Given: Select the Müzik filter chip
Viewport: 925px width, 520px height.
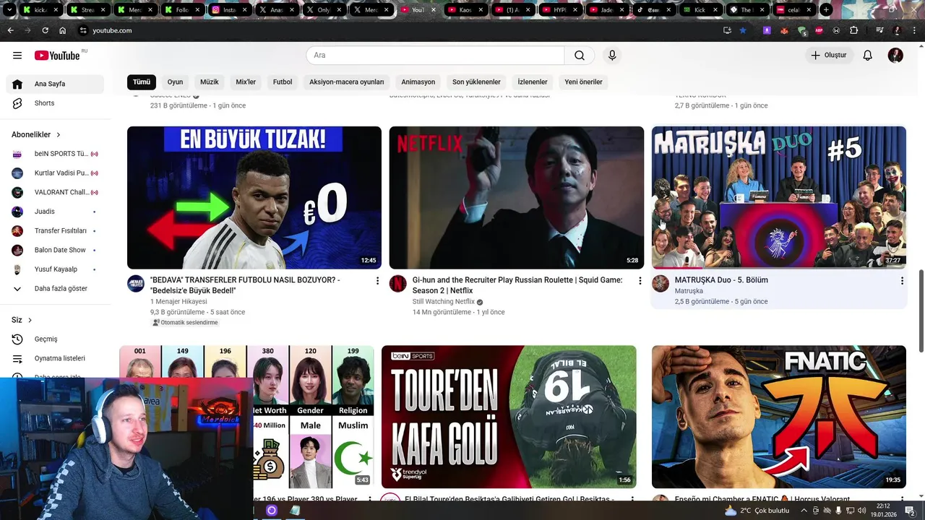Looking at the screenshot, I should pos(210,82).
